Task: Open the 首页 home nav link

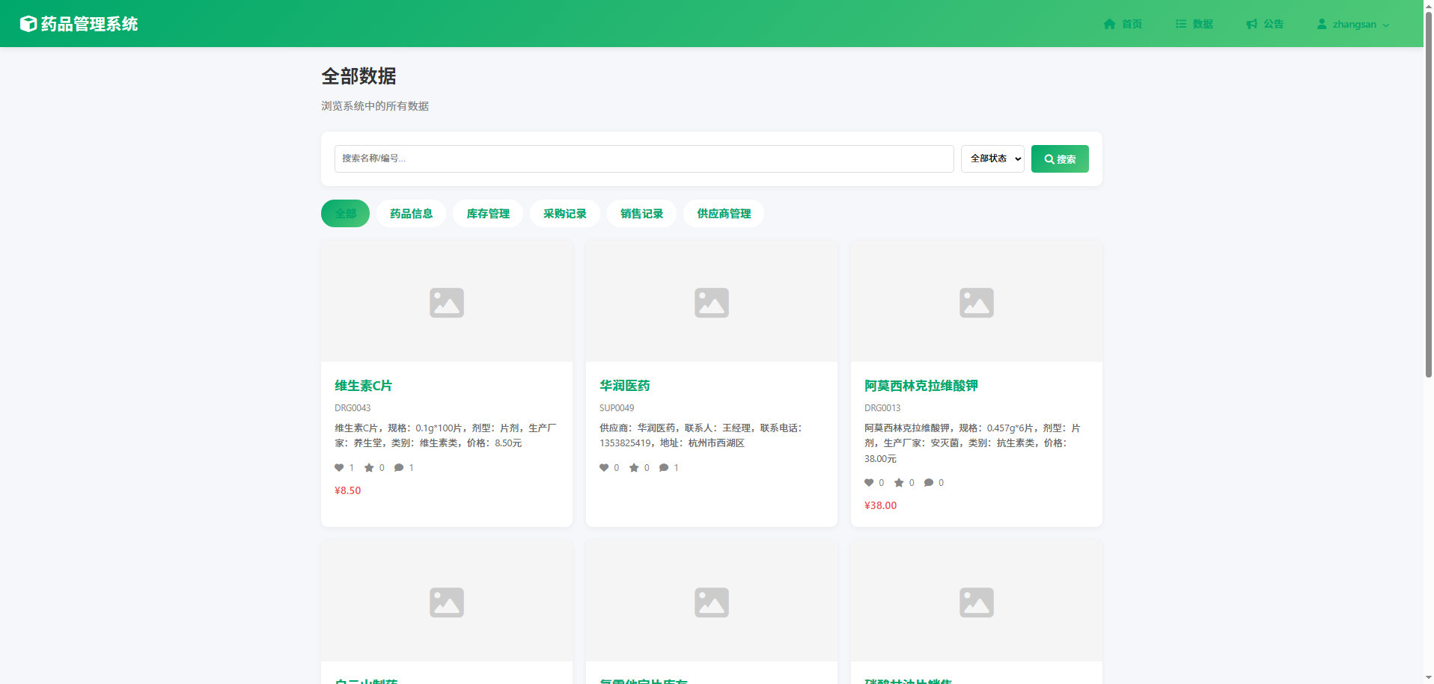Action: point(1123,24)
